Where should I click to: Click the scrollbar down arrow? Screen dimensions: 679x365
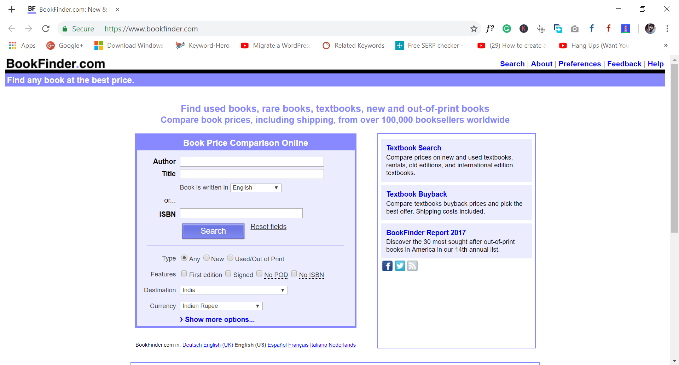(674, 361)
